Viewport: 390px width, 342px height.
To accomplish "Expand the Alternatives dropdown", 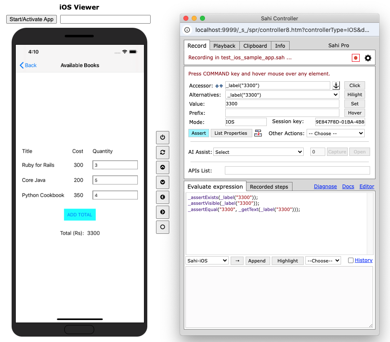I will [x=282, y=95].
